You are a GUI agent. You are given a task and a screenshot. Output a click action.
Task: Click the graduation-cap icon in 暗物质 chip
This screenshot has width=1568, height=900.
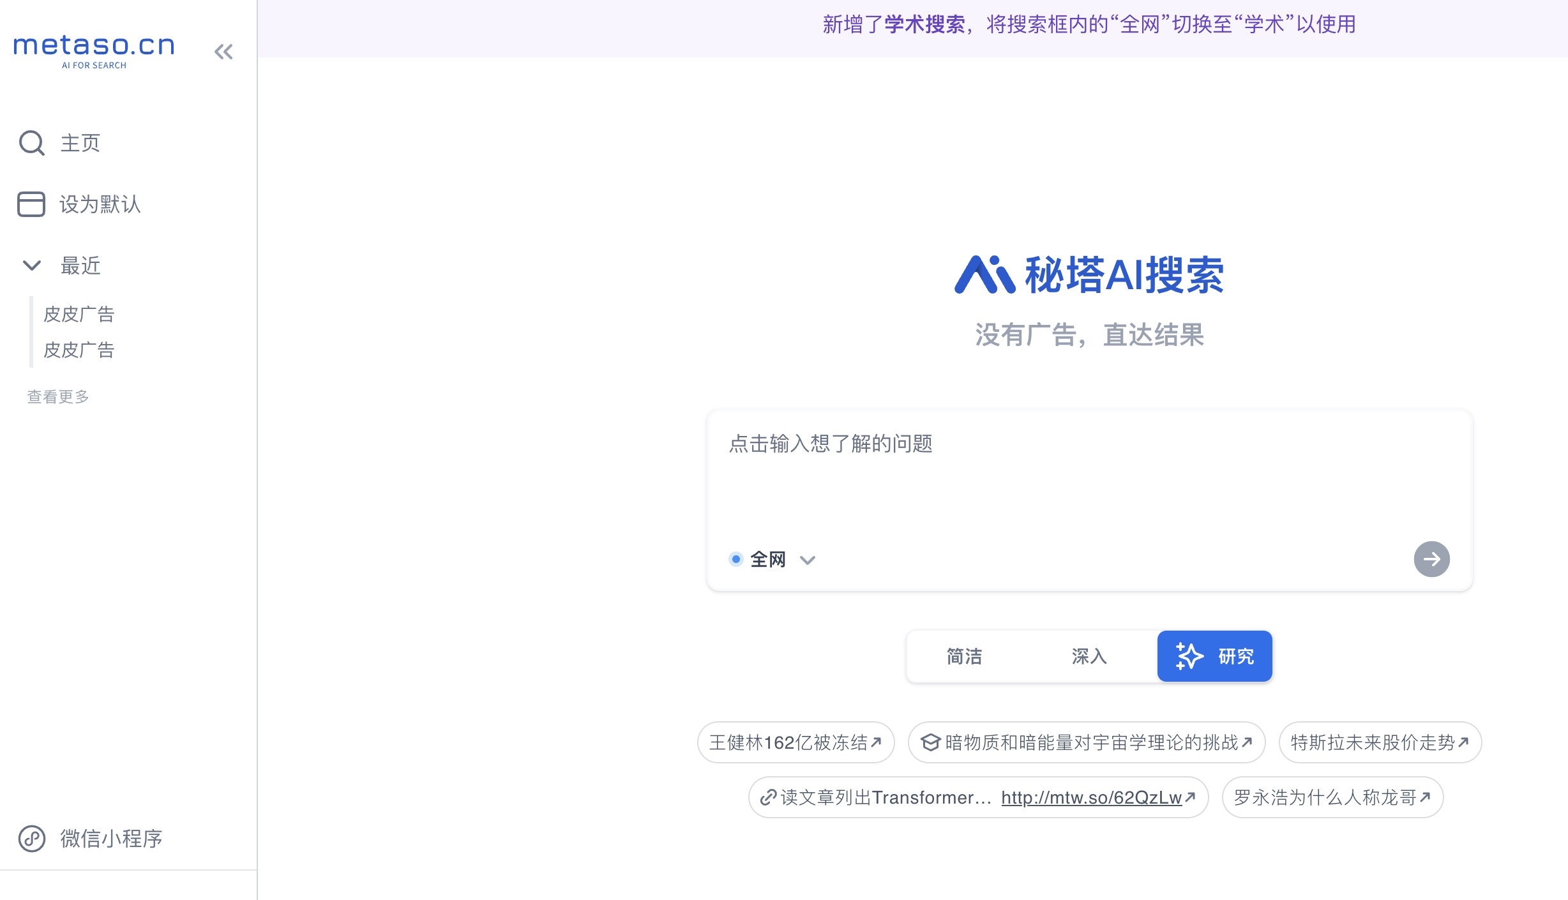click(x=930, y=742)
